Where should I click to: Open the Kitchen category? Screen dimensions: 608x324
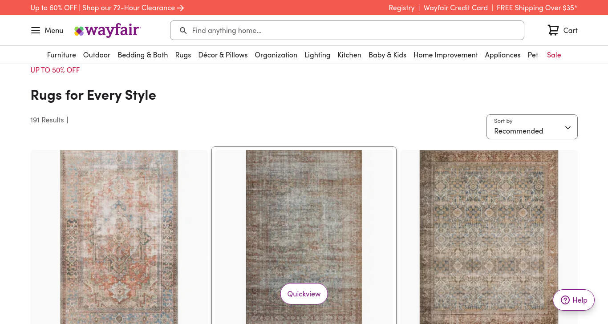pos(349,55)
